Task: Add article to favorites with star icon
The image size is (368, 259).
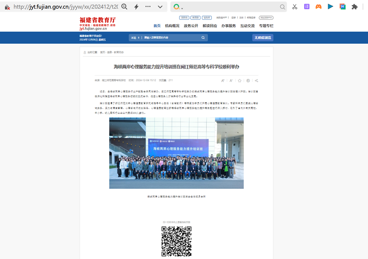Action: [240, 80]
